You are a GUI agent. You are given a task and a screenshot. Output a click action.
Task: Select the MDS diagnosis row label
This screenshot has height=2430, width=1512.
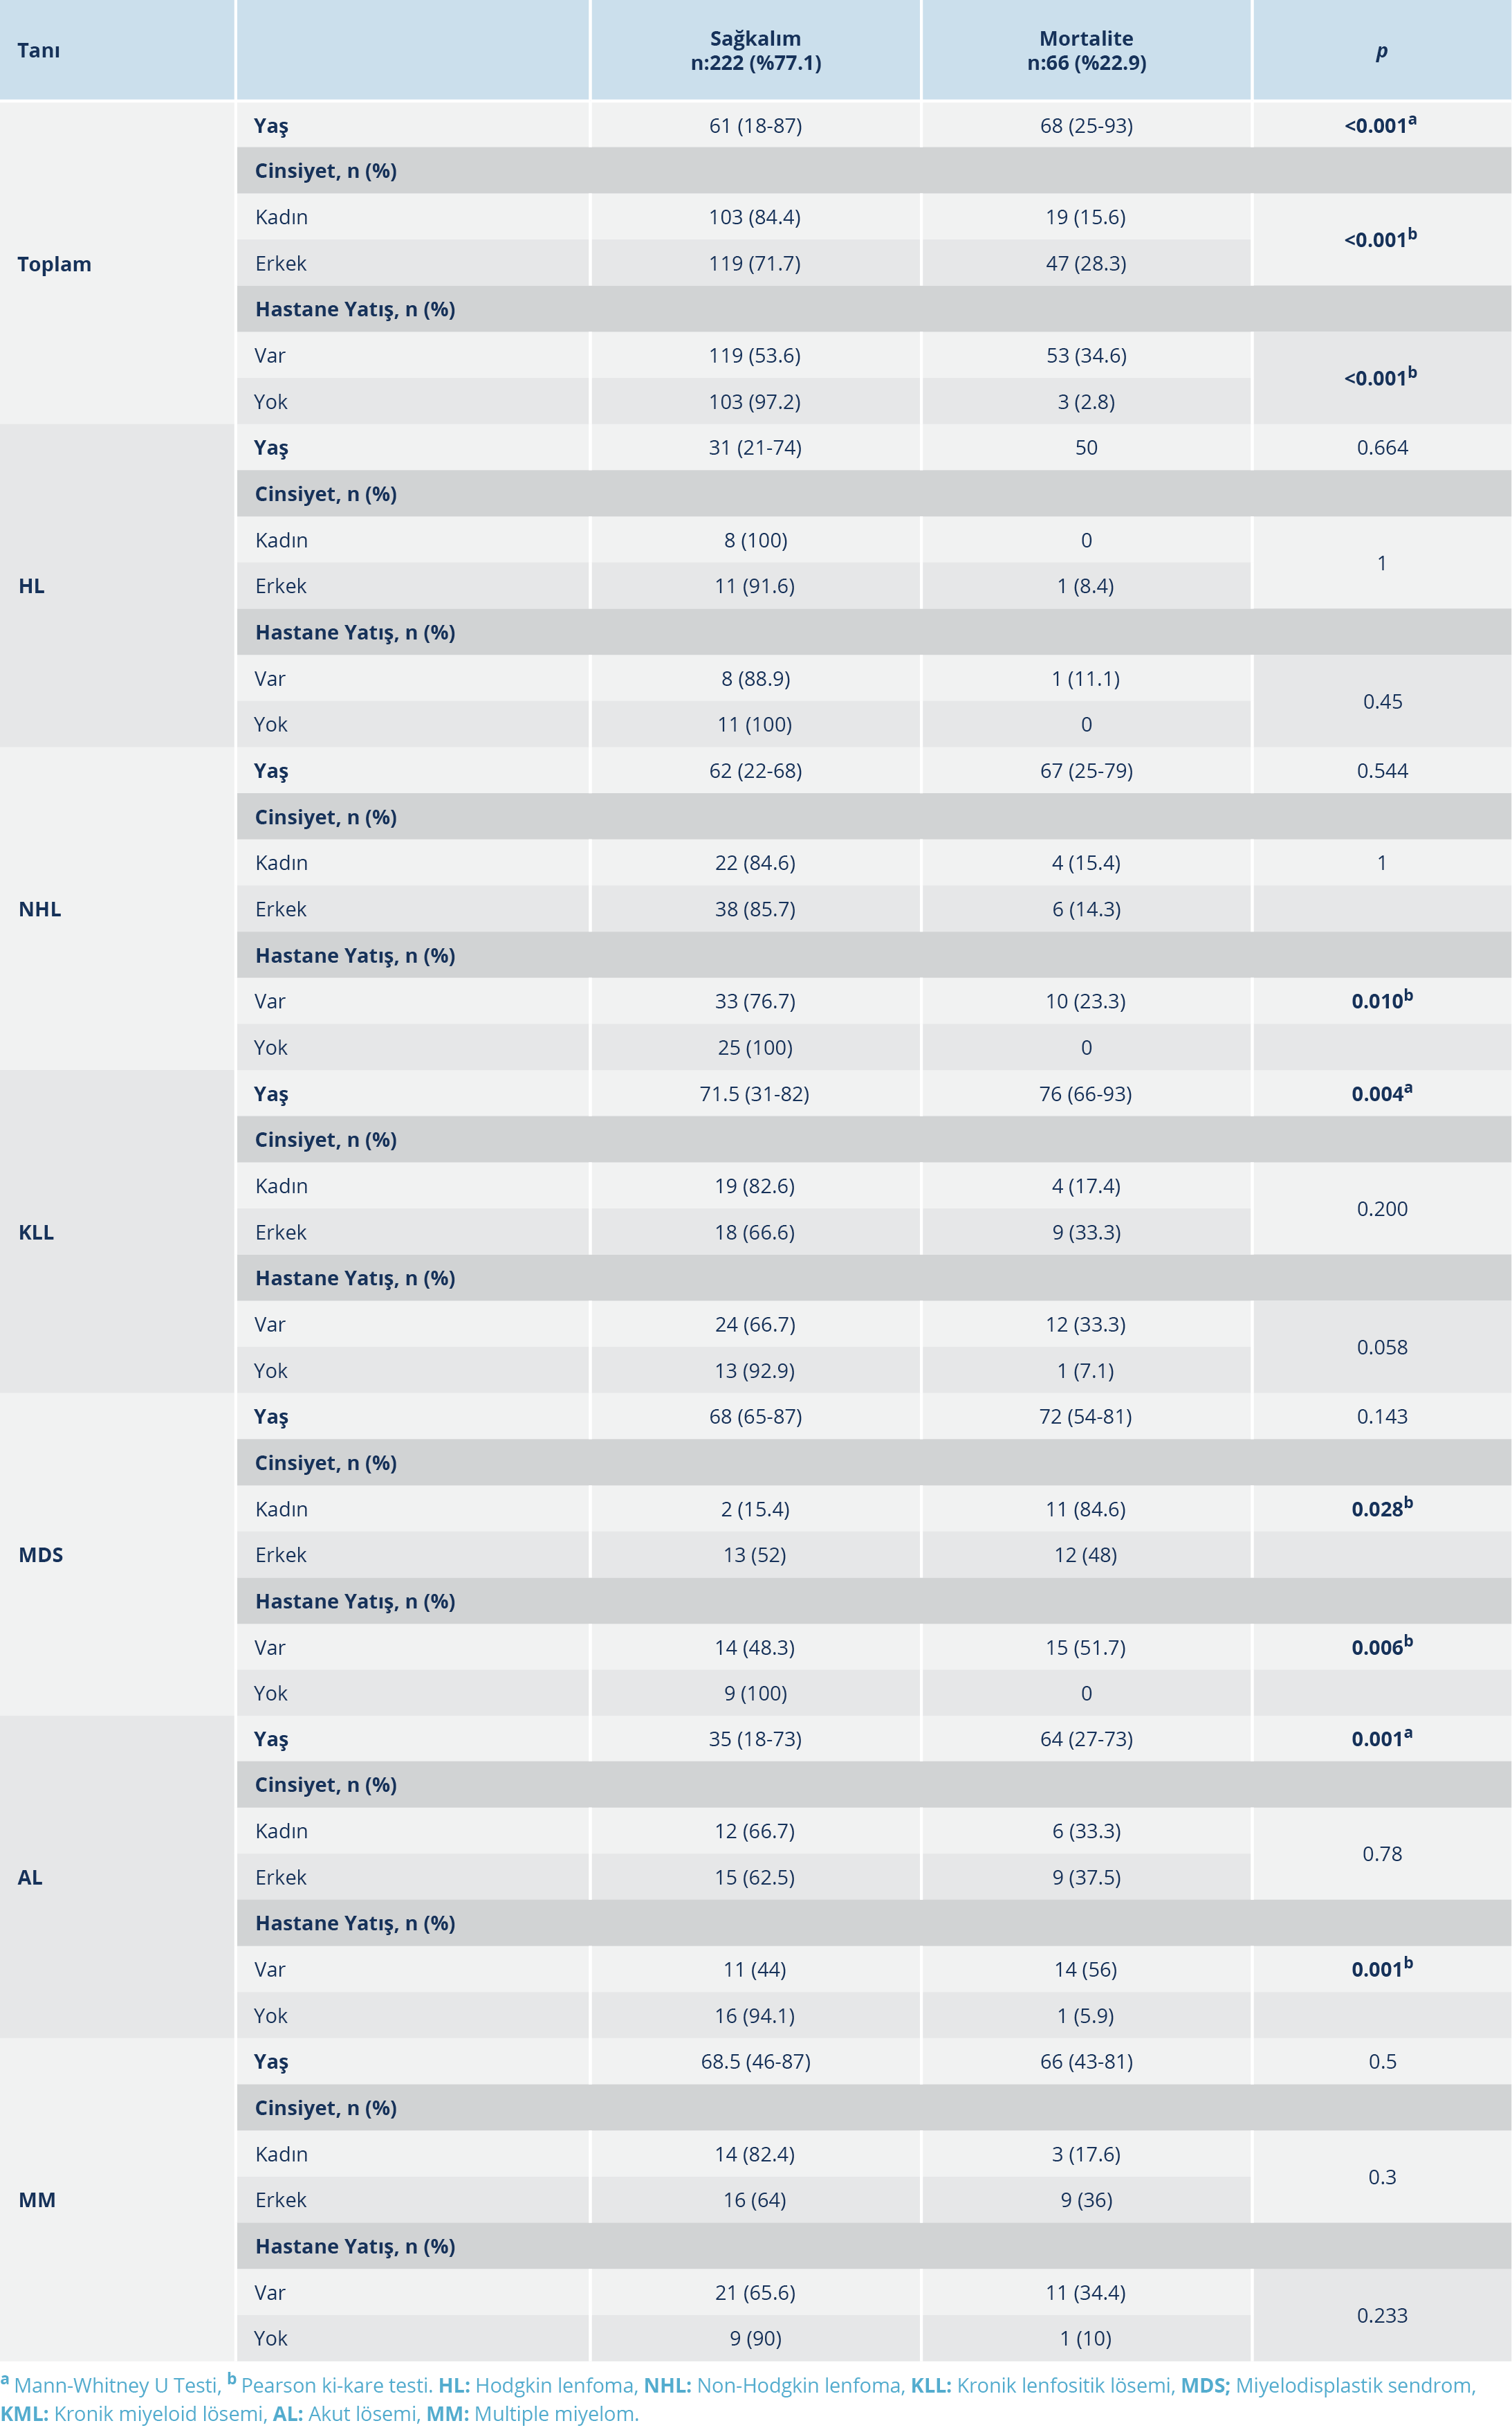(x=41, y=1554)
